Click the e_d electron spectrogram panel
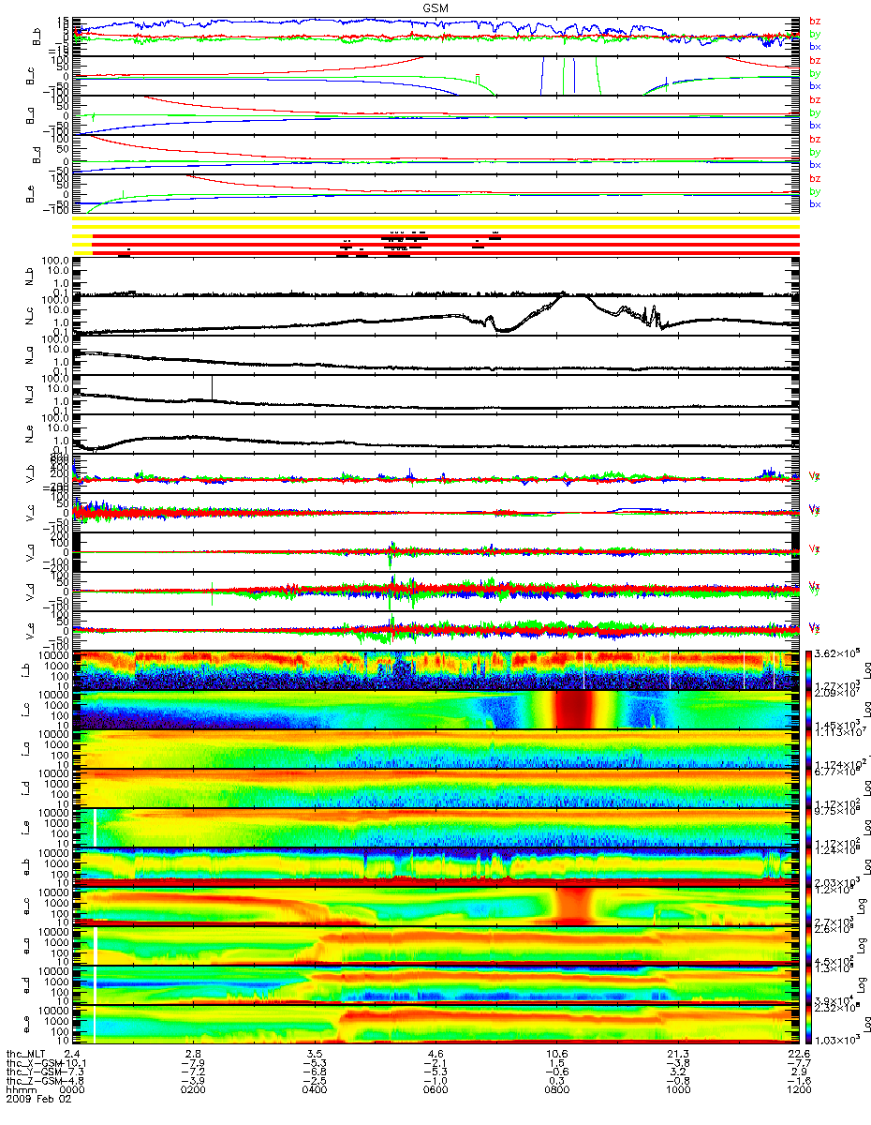The image size is (871, 1125). (x=435, y=983)
